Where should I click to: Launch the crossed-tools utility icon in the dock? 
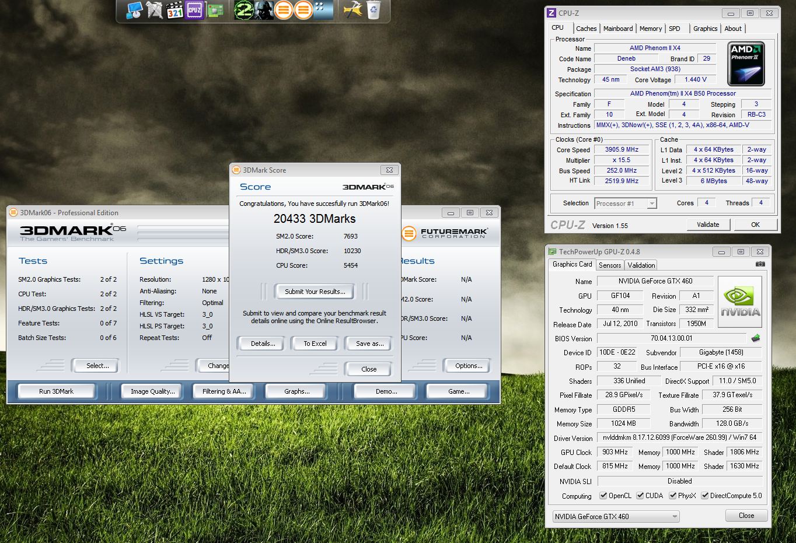(154, 10)
